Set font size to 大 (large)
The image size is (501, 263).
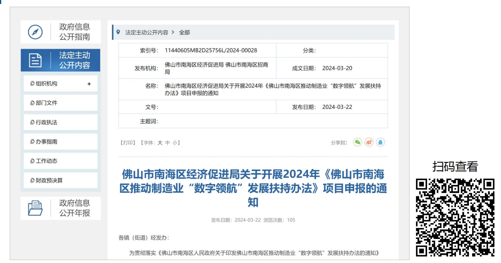[160, 143]
